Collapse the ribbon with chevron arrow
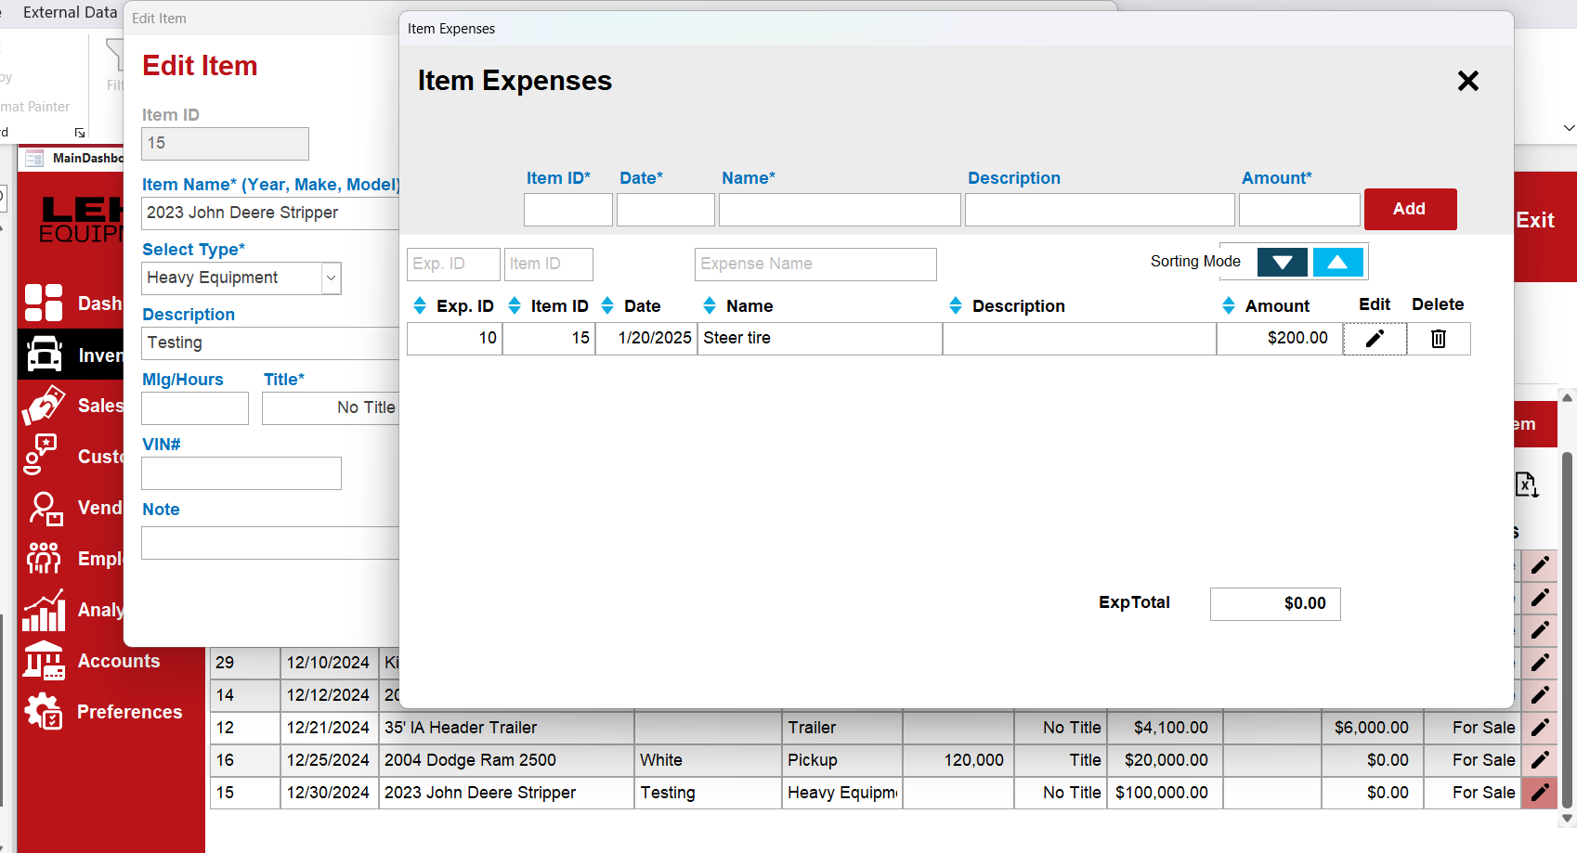The width and height of the screenshot is (1577, 853). click(1569, 128)
